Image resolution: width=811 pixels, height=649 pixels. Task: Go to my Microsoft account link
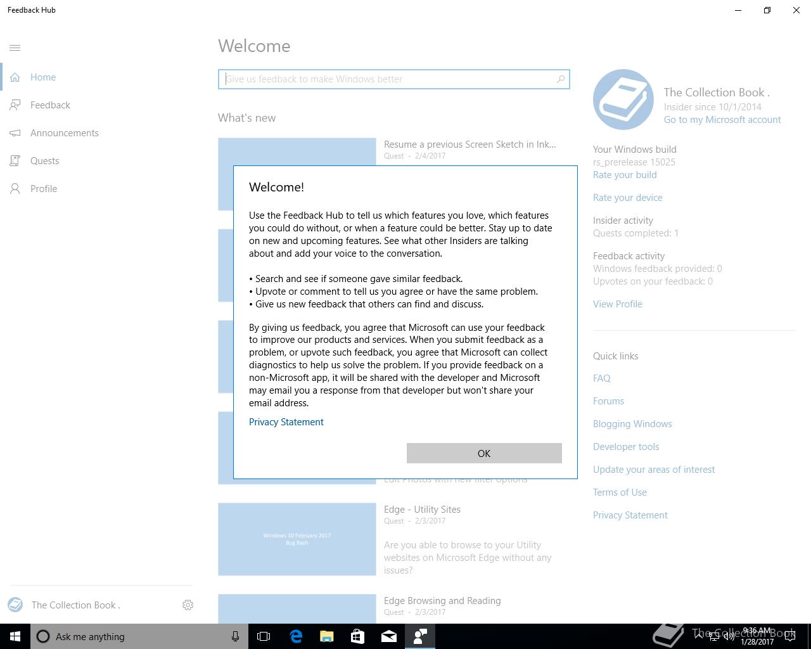pyautogui.click(x=722, y=120)
